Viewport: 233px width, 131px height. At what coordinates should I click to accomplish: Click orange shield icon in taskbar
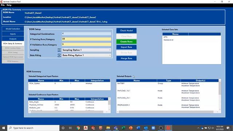(100, 128)
